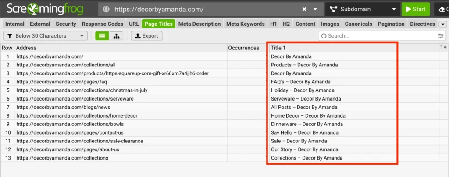
Task: Open the URL history dropdown arrow
Action: 315,9
